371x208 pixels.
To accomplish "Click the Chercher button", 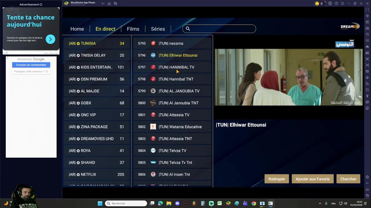I will pos(348,179).
